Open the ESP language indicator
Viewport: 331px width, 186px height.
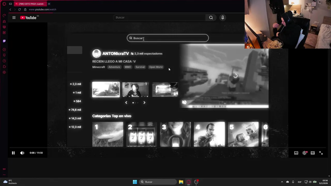pyautogui.click(x=299, y=182)
